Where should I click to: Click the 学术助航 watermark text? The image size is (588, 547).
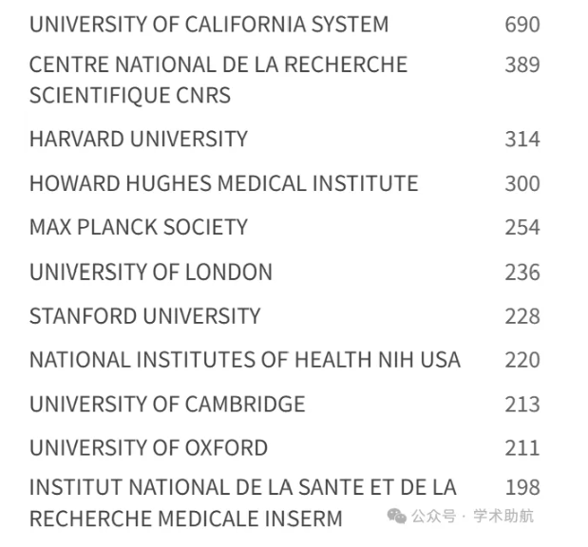pos(503,517)
